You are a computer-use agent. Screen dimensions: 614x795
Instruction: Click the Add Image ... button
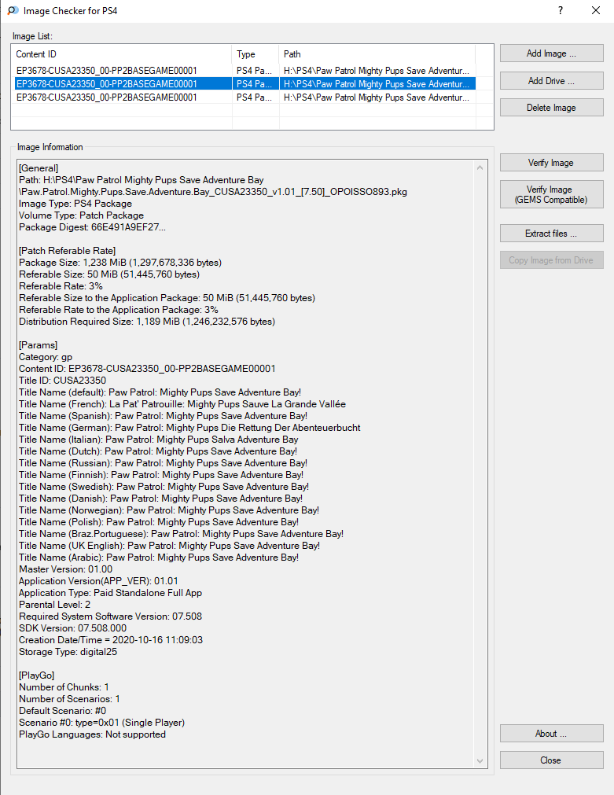pyautogui.click(x=551, y=53)
